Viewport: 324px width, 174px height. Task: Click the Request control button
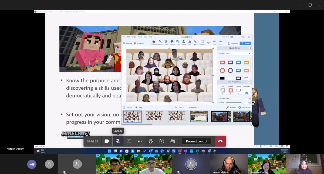click(197, 141)
